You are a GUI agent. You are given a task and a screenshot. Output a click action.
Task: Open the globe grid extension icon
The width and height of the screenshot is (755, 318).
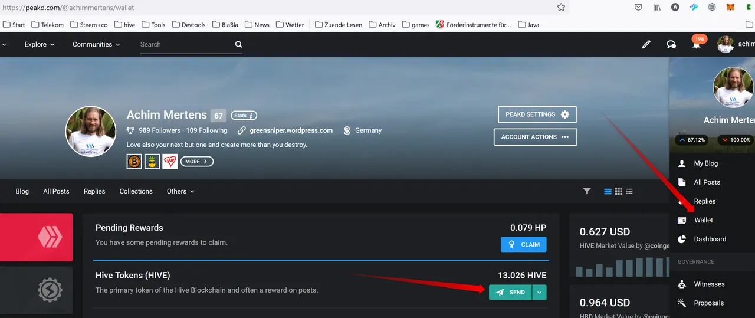pyautogui.click(x=712, y=8)
